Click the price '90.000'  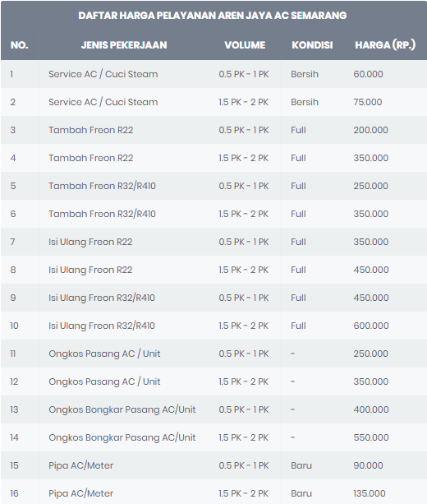[x=368, y=465]
